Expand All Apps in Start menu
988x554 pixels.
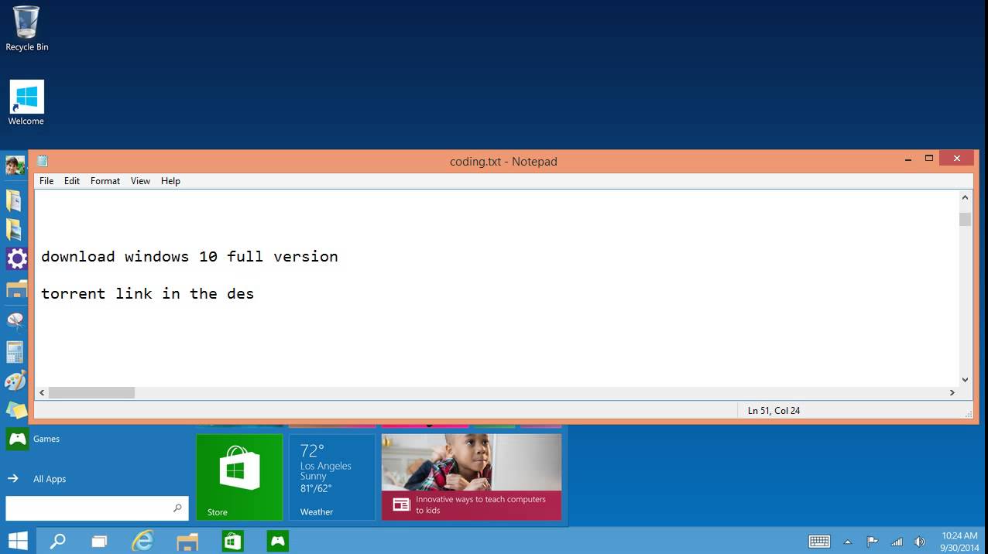37,479
